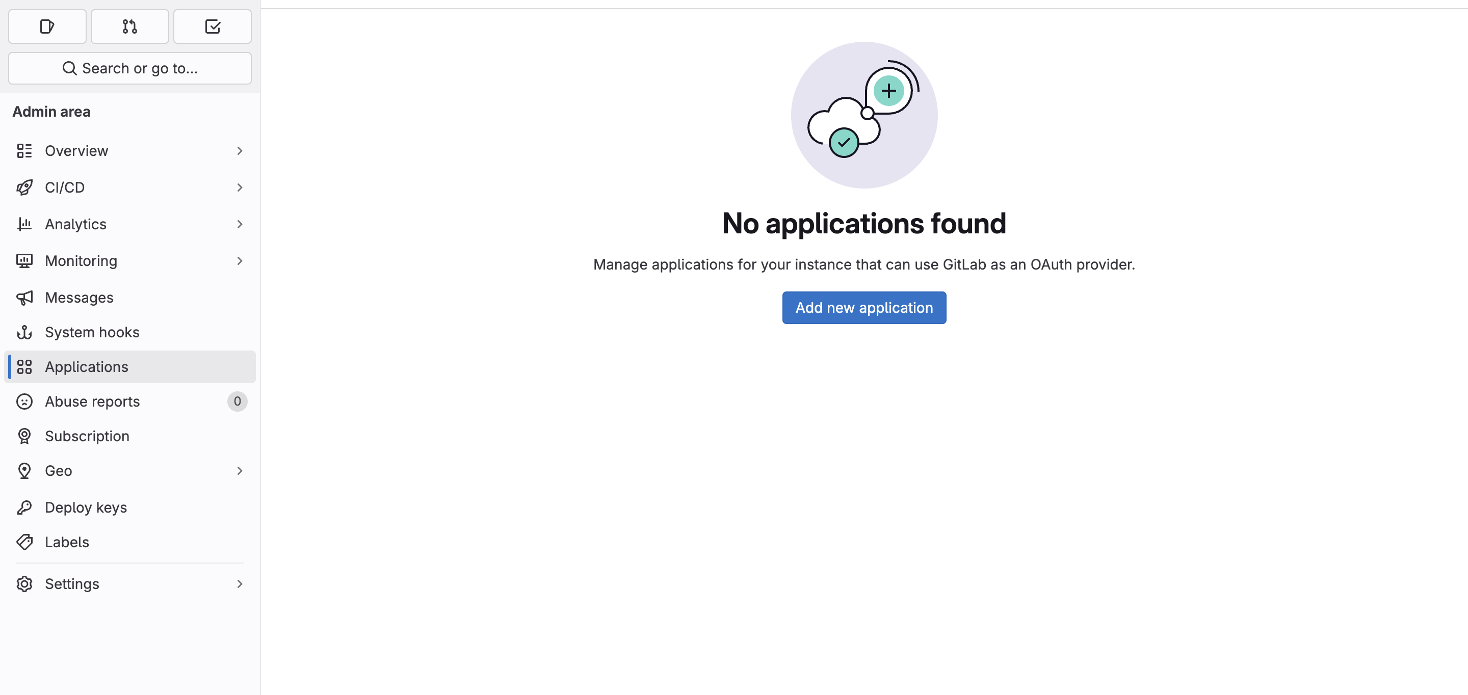The width and height of the screenshot is (1468, 695).
Task: Click the Abuse reports count badge
Action: (237, 401)
